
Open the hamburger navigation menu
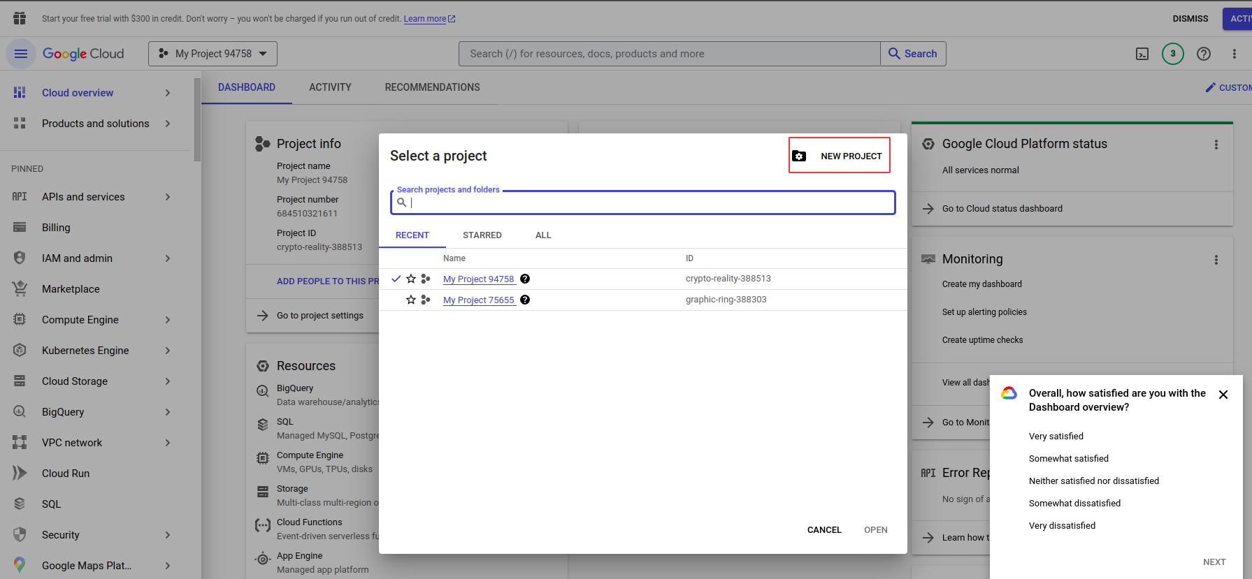(x=21, y=54)
